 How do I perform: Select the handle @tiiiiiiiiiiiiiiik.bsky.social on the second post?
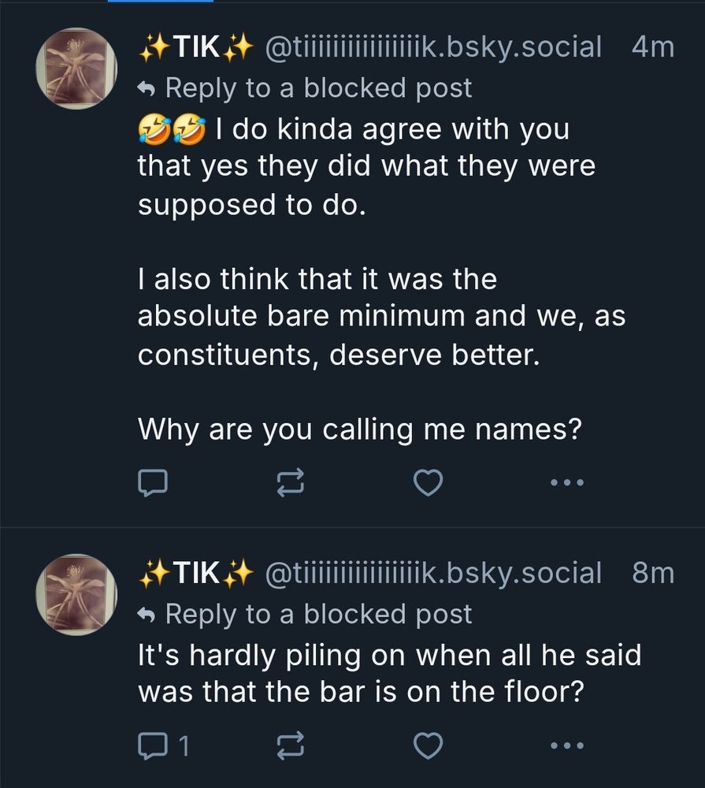[x=433, y=573]
